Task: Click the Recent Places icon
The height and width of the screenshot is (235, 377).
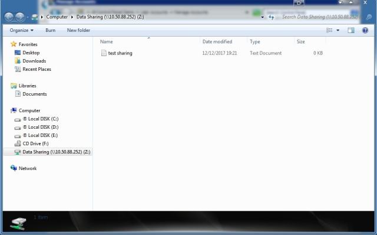Action: 18,69
